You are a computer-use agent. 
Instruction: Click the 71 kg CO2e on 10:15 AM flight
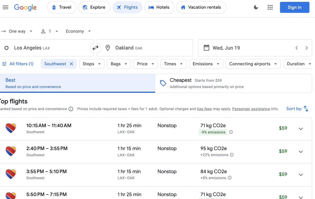(x=213, y=126)
